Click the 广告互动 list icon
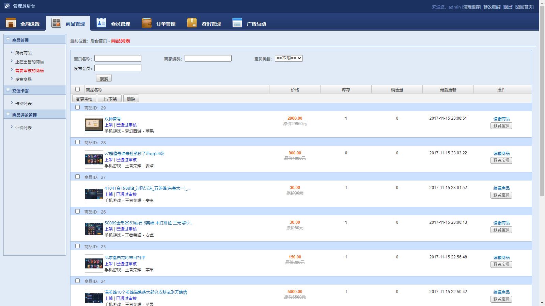The height and width of the screenshot is (306, 545). point(237,23)
